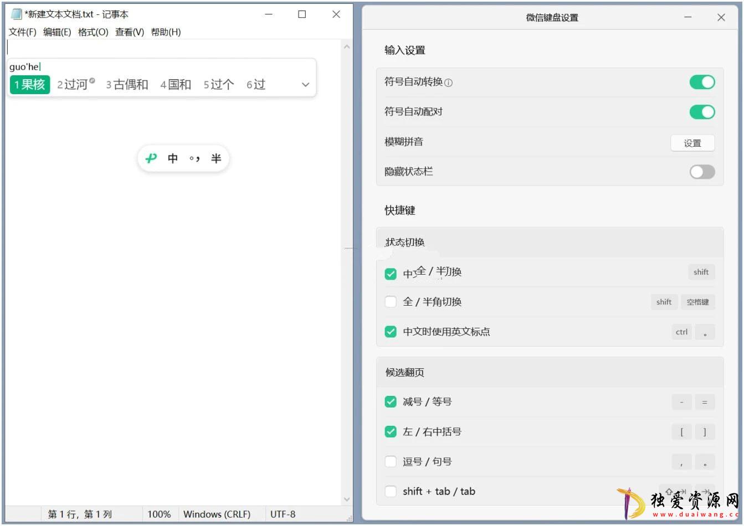Switch Chinese/English mode via 中 icon
Viewport: 744px width, 526px height.
point(173,158)
